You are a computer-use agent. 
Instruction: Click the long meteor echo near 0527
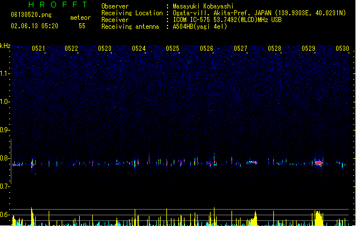coord(252,162)
